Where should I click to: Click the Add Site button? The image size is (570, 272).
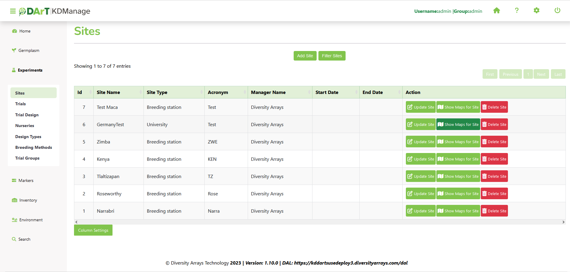coord(305,56)
